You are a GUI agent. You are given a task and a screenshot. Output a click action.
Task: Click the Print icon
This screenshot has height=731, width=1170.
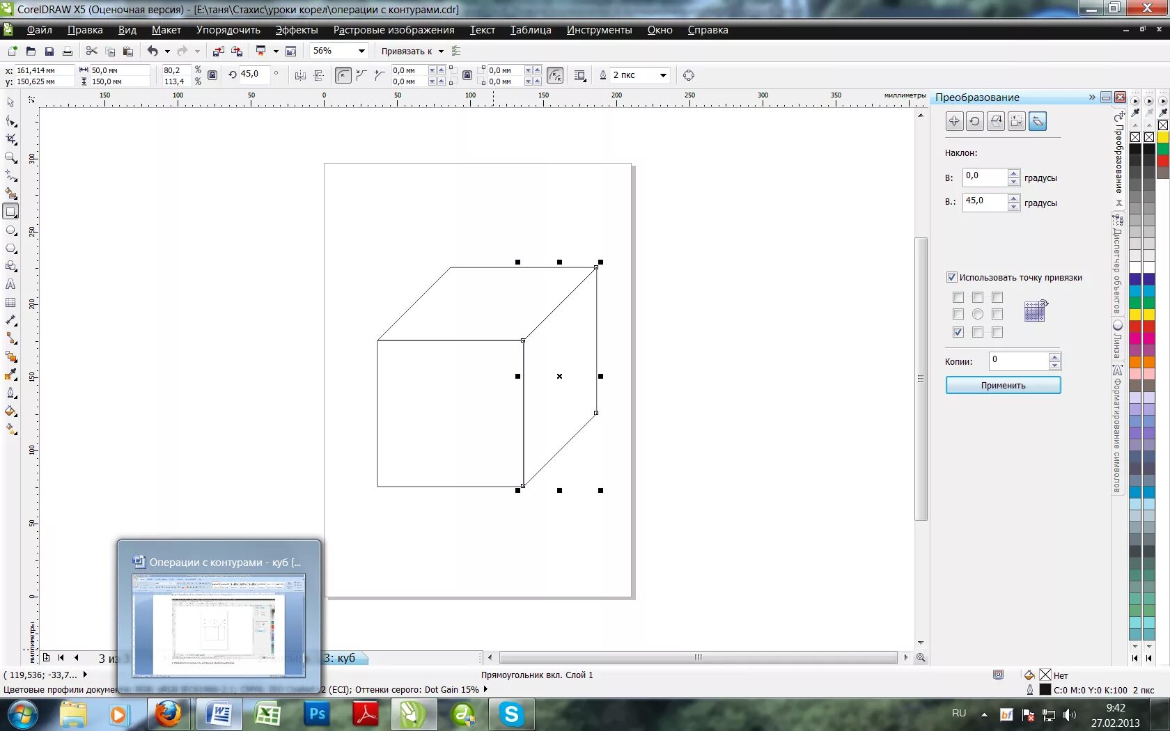pos(68,51)
